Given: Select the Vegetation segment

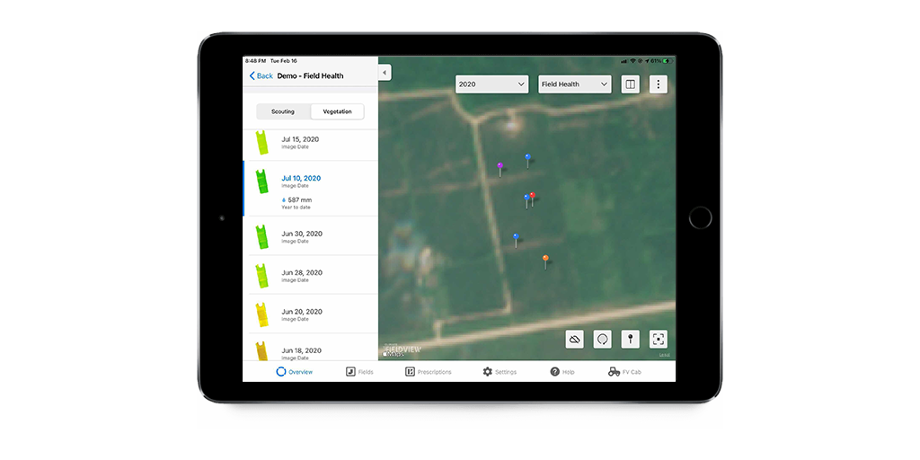Looking at the screenshot, I should click(337, 112).
